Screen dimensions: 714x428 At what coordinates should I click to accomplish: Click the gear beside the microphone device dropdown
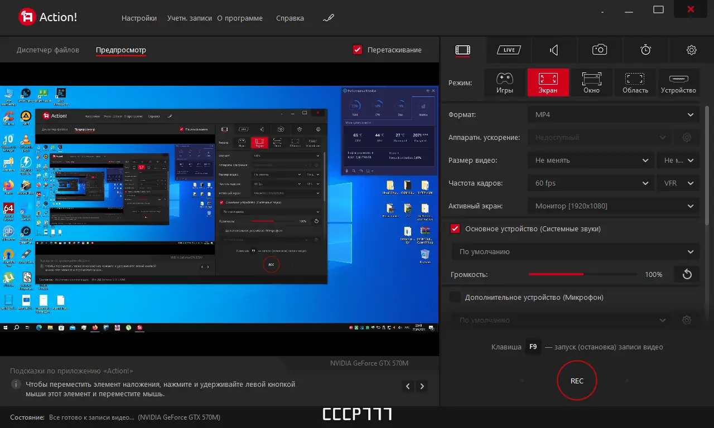[687, 320]
